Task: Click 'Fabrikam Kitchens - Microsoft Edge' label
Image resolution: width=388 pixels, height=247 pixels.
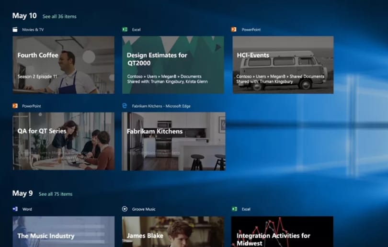Action: [x=161, y=106]
